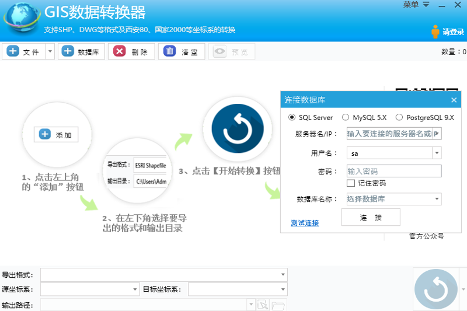This screenshot has height=311, width=467.
Task: Click the 输出路径 path field
Action: pyautogui.click(x=144, y=305)
